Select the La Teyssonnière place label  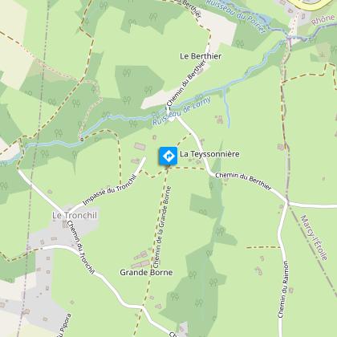point(209,154)
